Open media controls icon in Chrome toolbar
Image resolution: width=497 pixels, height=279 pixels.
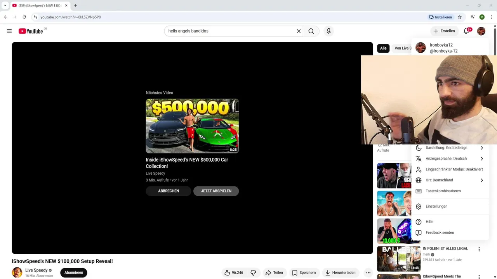click(473, 17)
